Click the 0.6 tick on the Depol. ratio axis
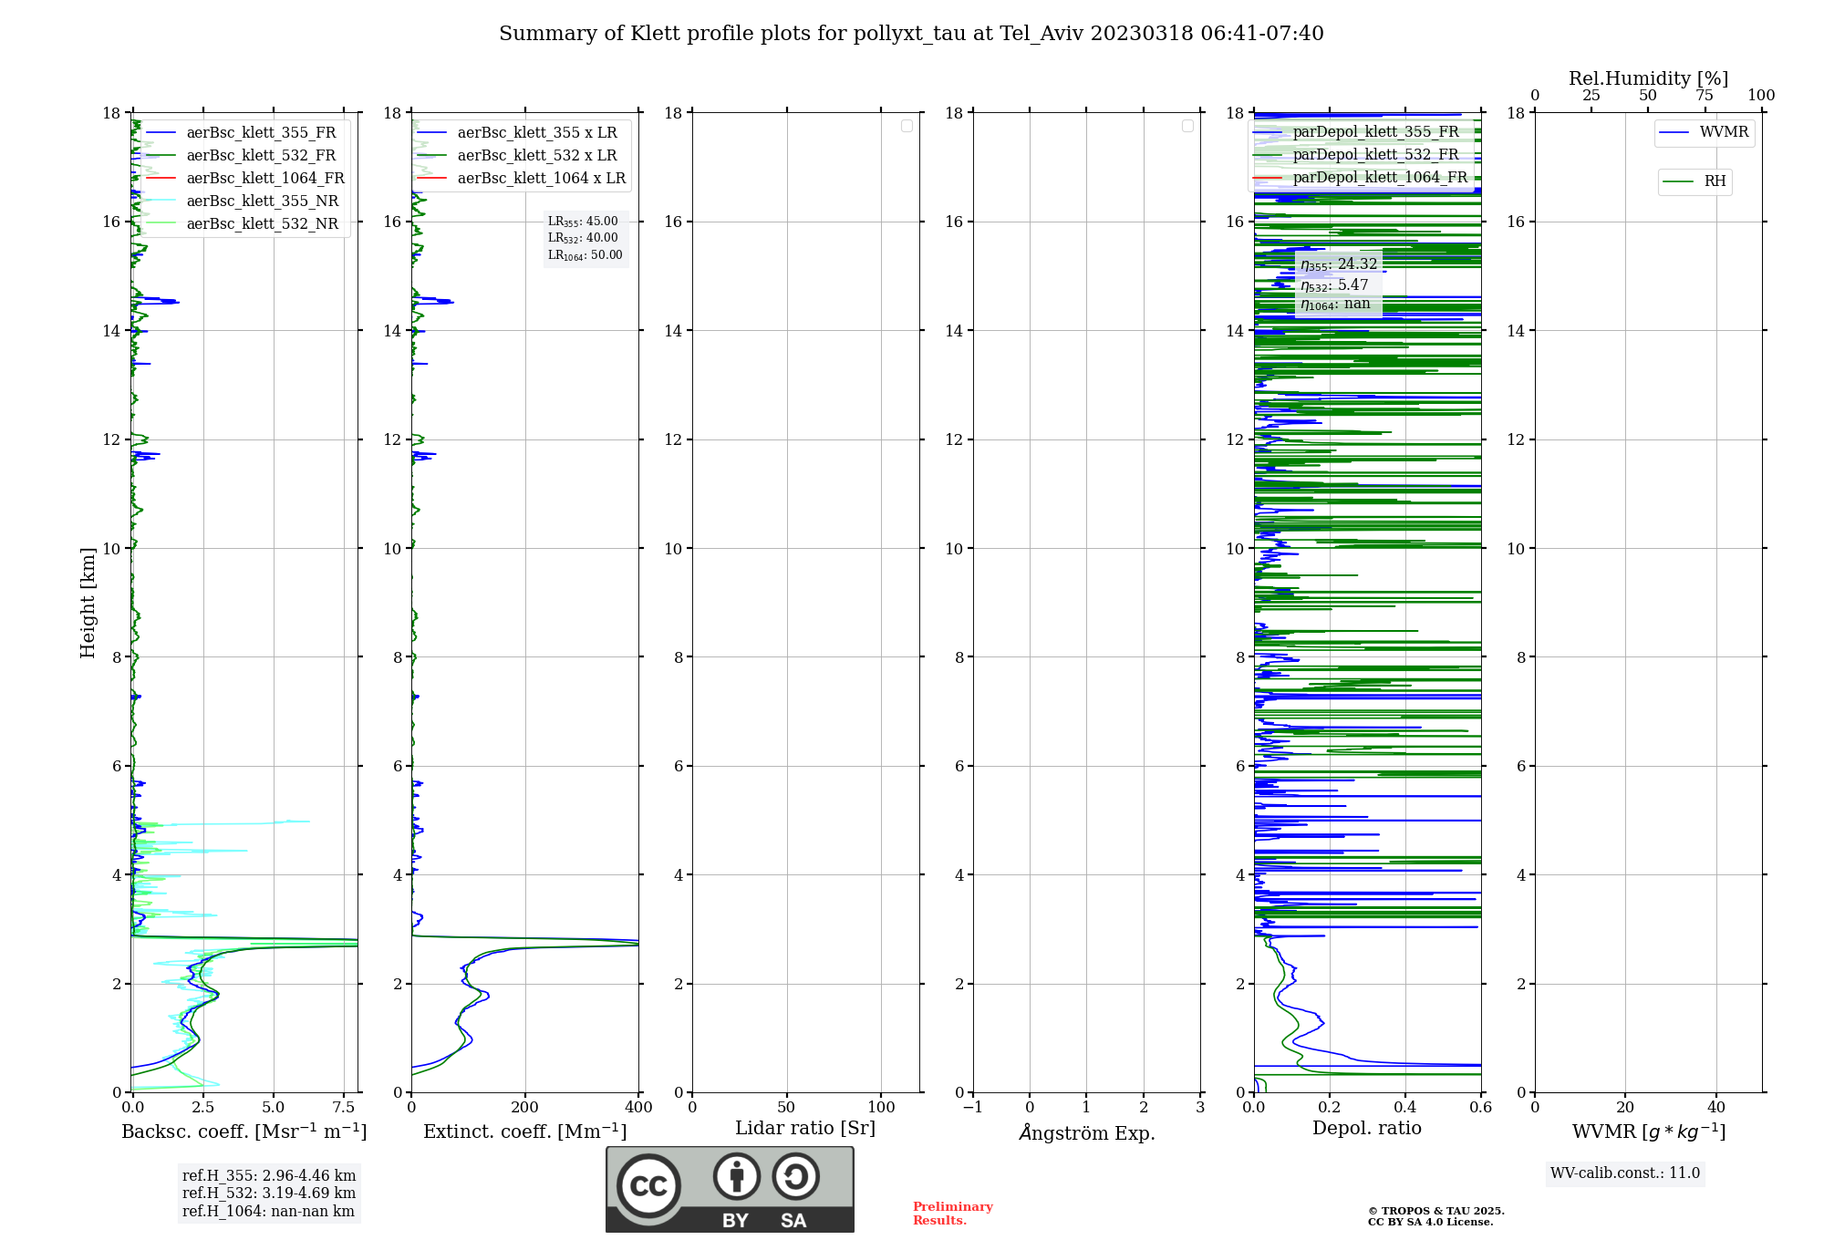Screen dimensions: 1824x1240 1481,1108
